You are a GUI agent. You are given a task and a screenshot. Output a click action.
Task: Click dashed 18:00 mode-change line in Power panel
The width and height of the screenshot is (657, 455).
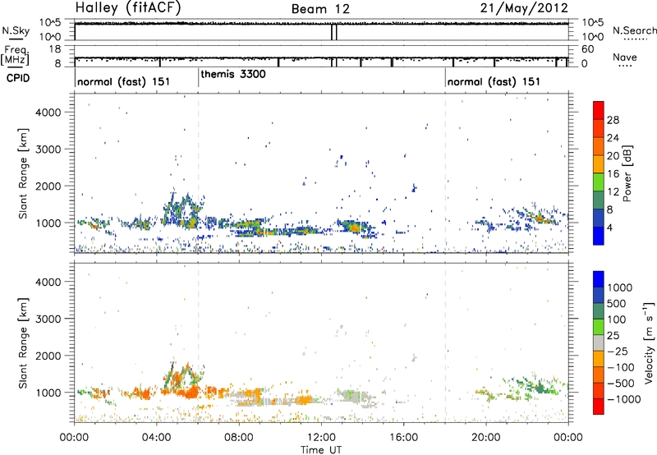(445, 173)
